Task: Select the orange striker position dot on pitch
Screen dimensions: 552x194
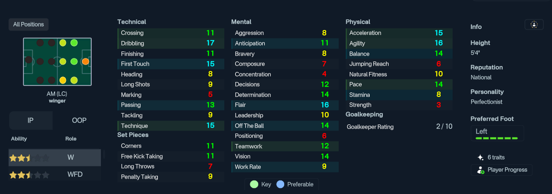Action: coord(85,61)
